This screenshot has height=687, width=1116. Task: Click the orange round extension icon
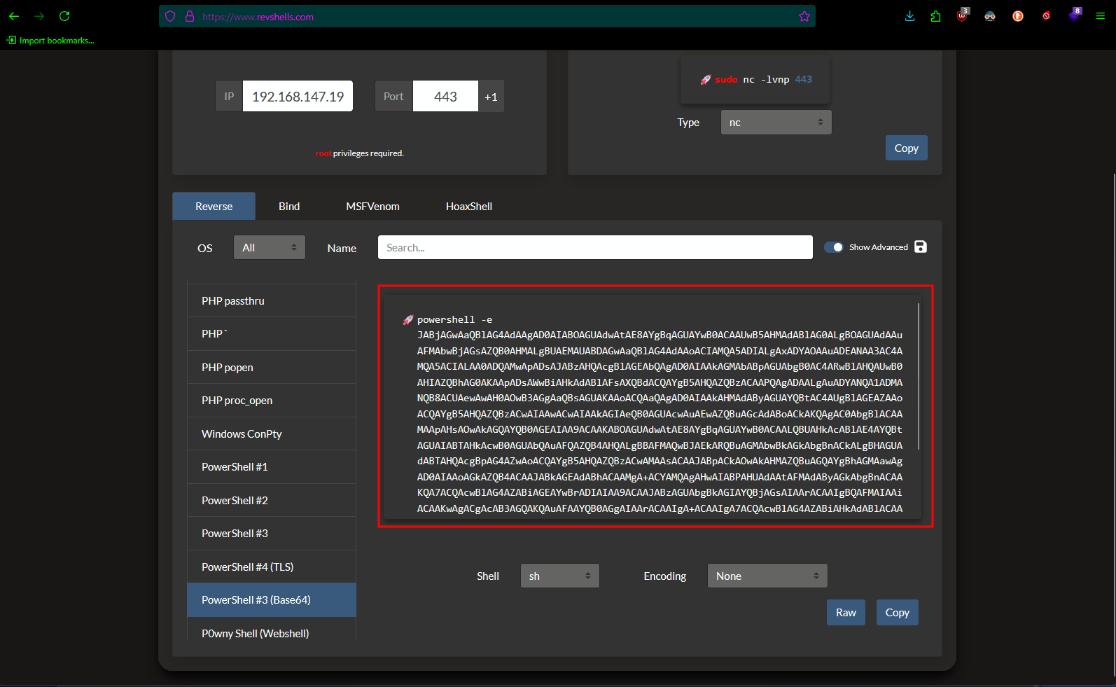(x=1018, y=16)
